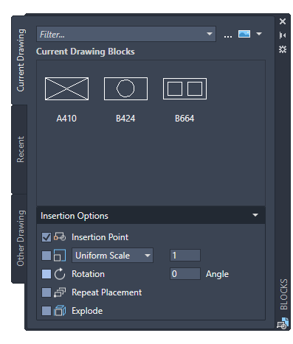Click the Explode cube icon
This screenshot has height=344, width=293.
pyautogui.click(x=60, y=311)
